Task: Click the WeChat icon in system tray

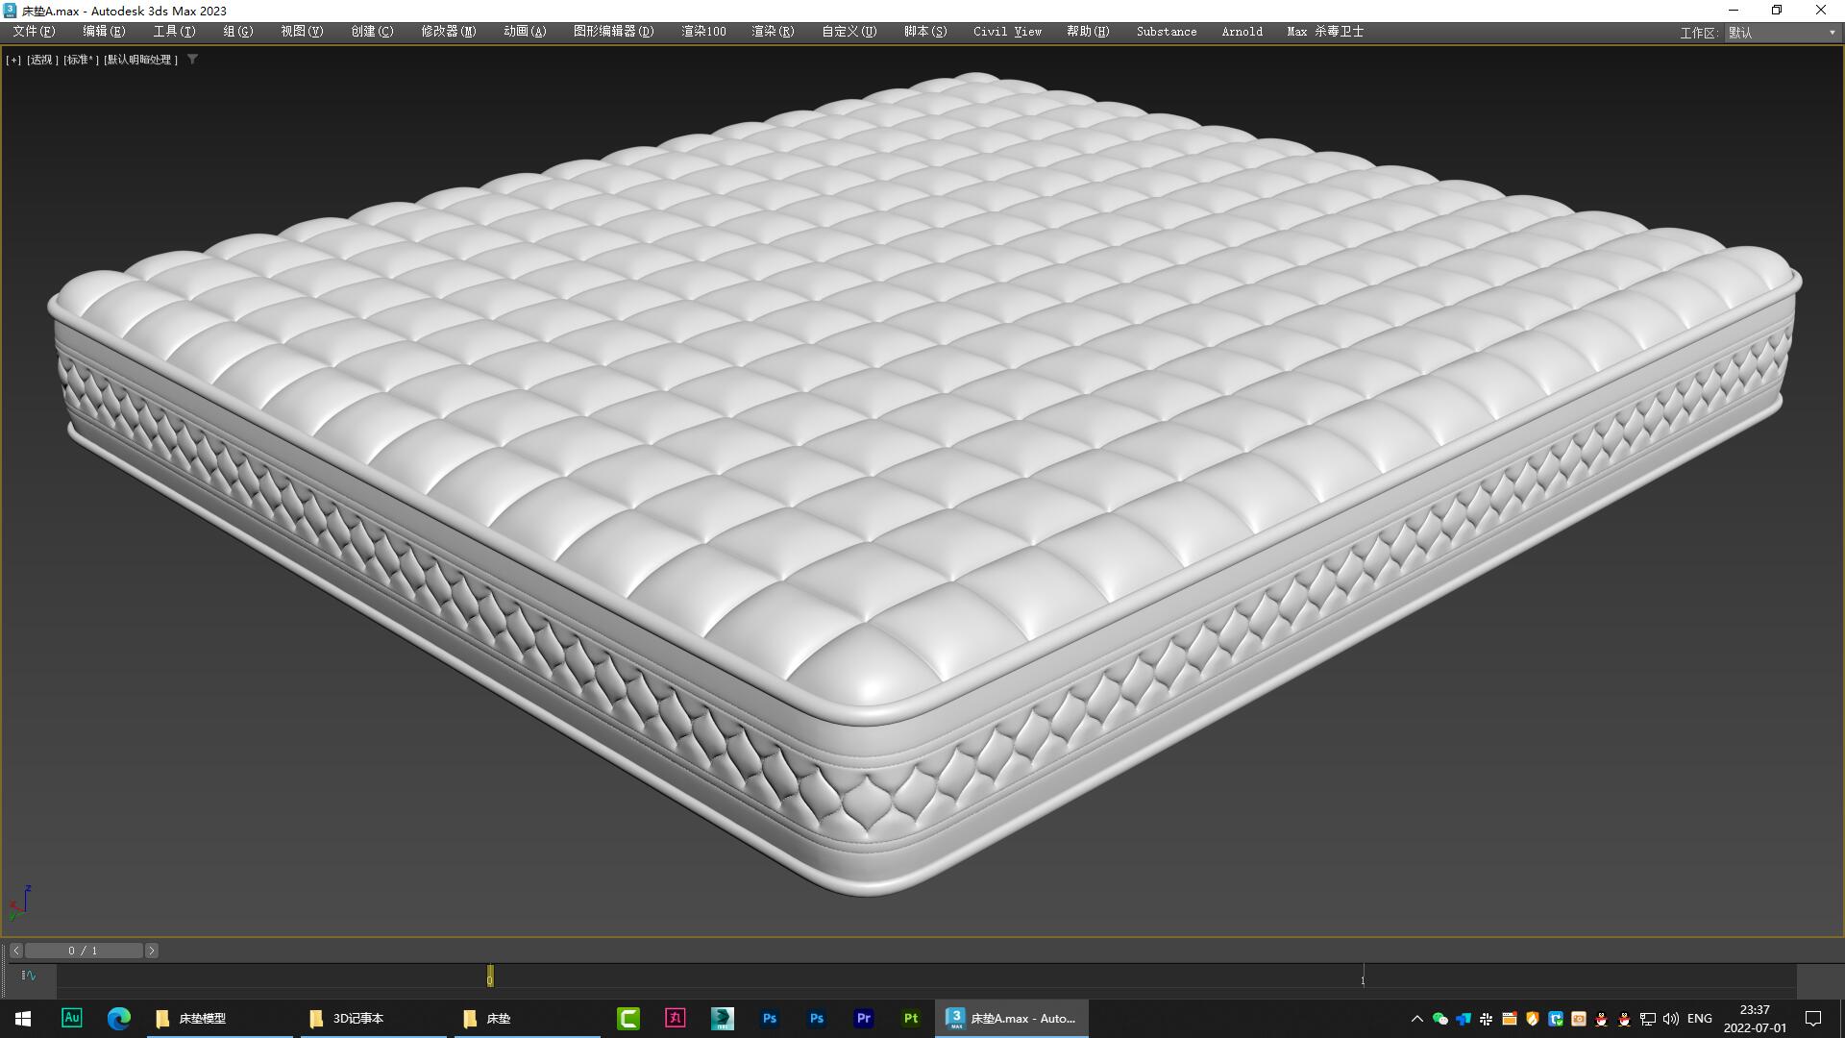Action: 1439,1018
